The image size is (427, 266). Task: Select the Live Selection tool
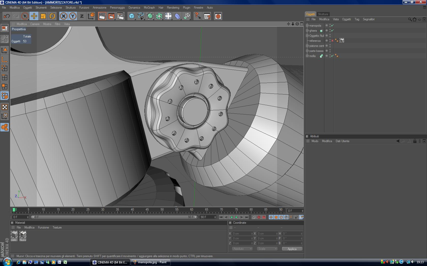point(25,16)
